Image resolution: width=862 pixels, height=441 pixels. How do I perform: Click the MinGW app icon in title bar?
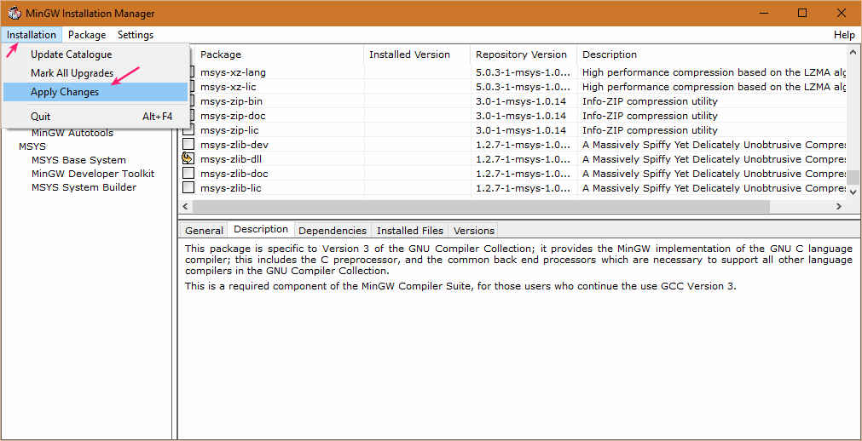point(14,13)
